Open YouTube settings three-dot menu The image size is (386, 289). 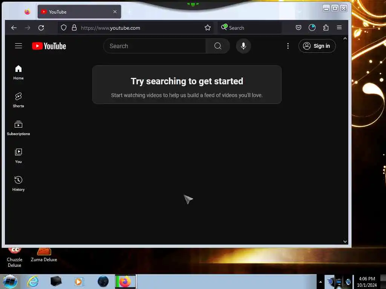[x=288, y=46]
